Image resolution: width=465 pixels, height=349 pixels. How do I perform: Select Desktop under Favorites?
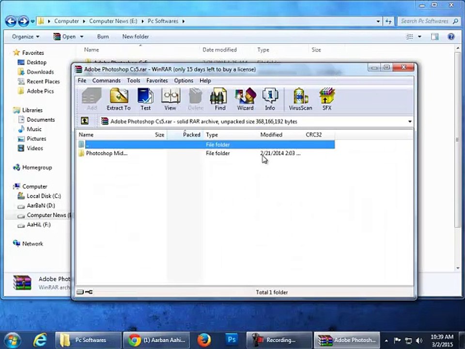[36, 63]
